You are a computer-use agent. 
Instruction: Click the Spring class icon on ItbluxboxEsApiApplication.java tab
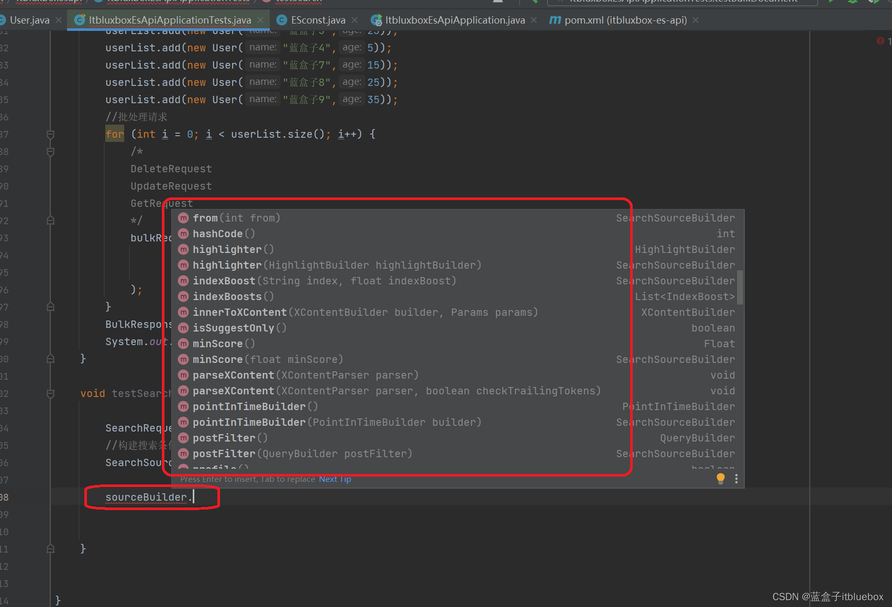point(376,20)
